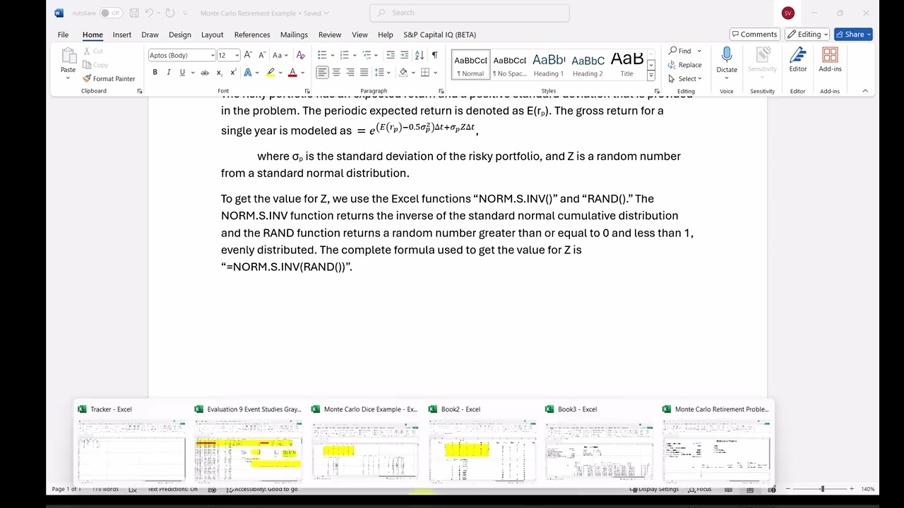Click the Replace button
The width and height of the screenshot is (904, 508).
click(x=685, y=65)
